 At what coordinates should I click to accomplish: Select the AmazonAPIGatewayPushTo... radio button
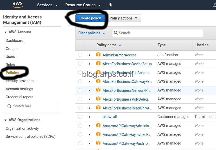(80, 143)
